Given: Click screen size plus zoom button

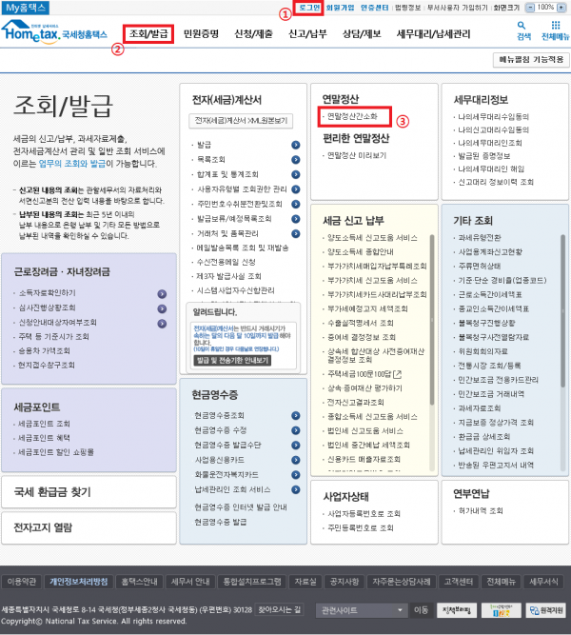Looking at the screenshot, I should tap(563, 7).
